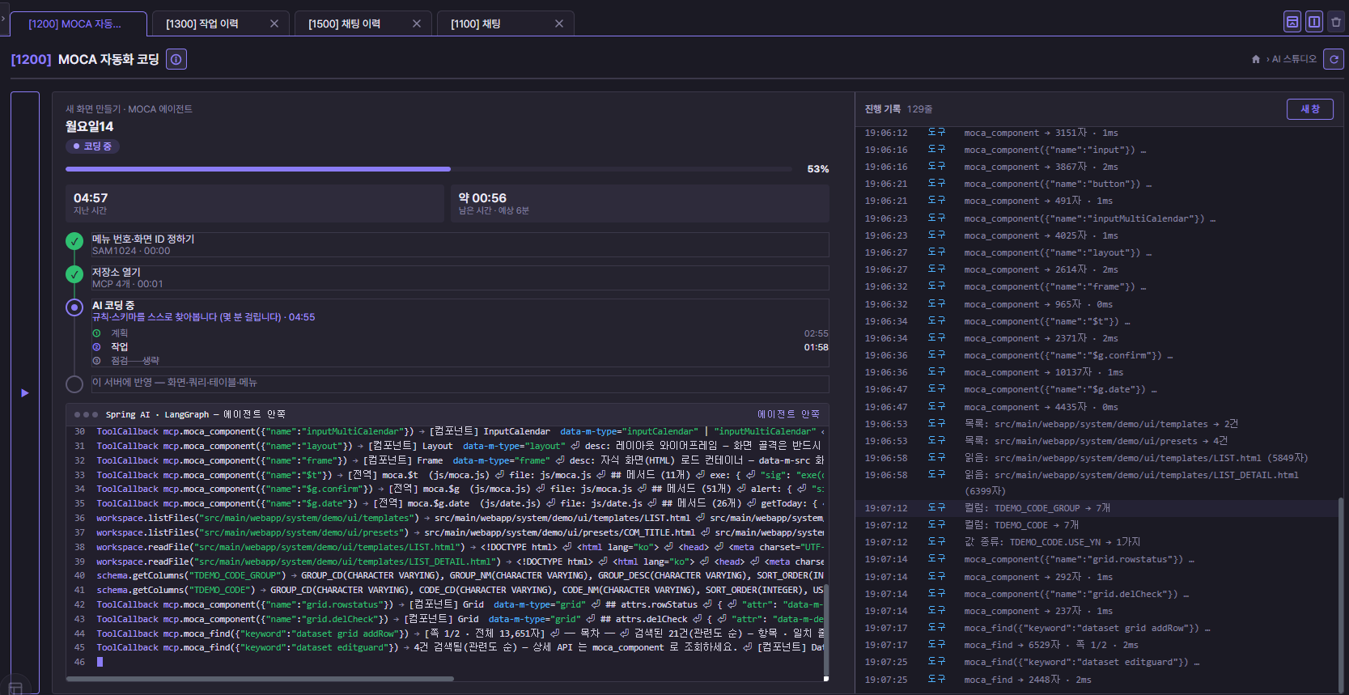1349x695 pixels.
Task: Click the 코딩 중 status badge
Action: [x=93, y=146]
